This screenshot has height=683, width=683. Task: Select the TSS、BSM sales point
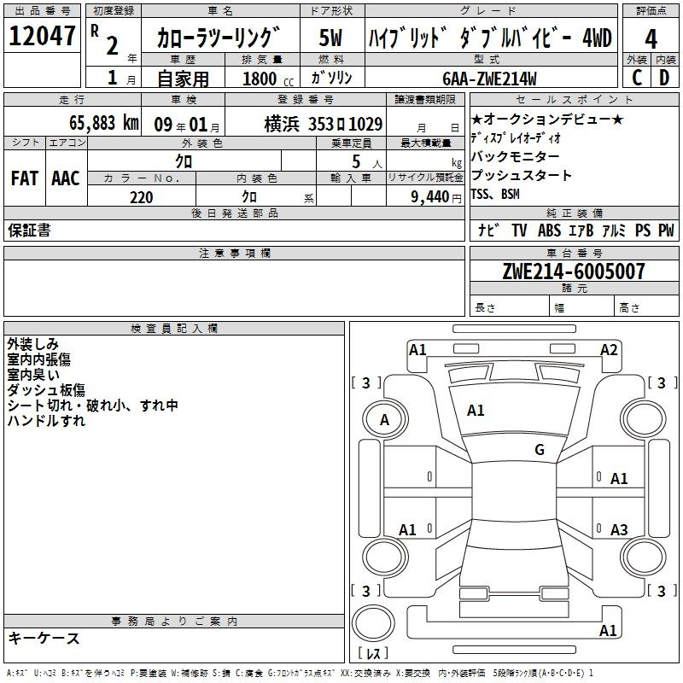coord(495,194)
